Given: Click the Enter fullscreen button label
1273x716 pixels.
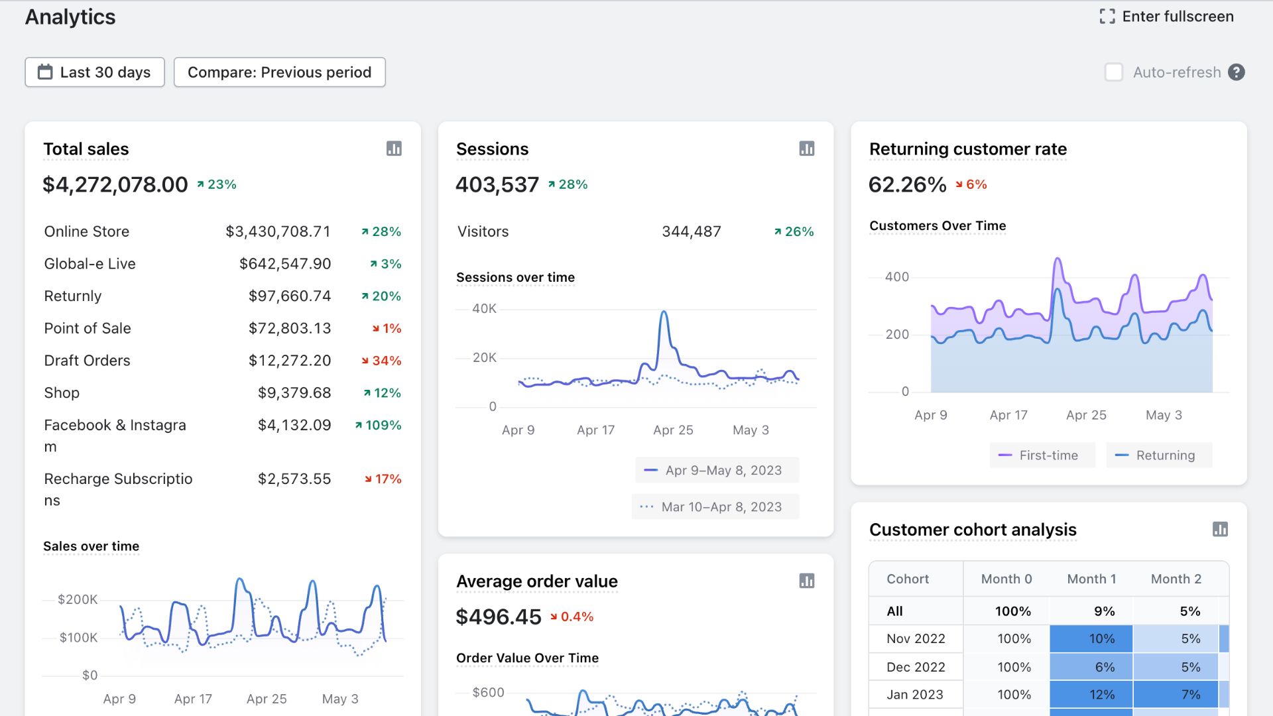Looking at the screenshot, I should [1178, 17].
